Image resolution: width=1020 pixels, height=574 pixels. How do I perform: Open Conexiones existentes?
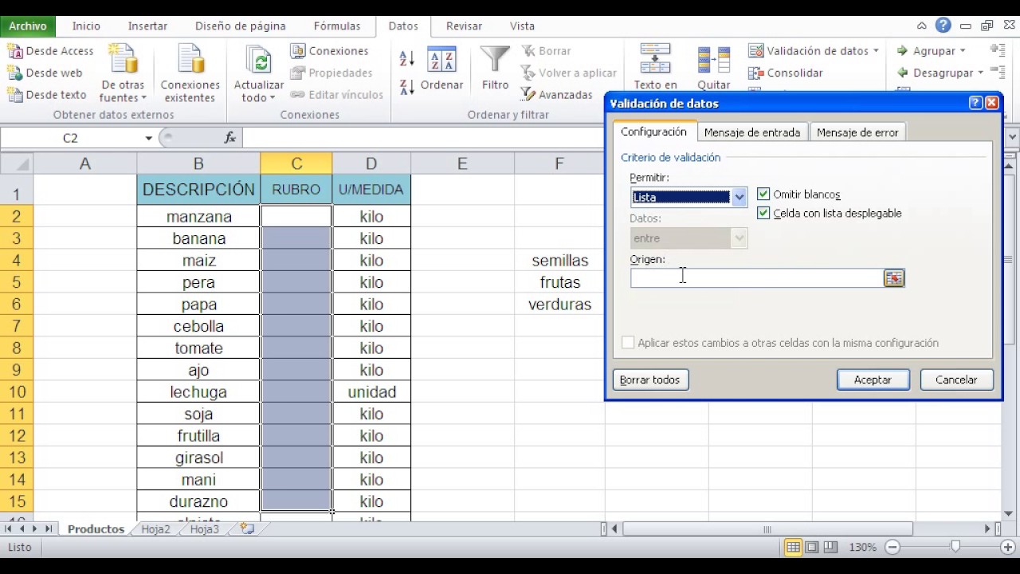190,74
